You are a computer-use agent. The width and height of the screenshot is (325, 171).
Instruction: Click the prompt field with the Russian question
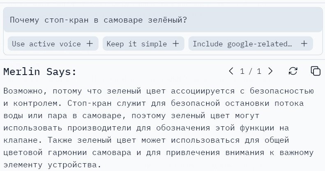[163, 20]
